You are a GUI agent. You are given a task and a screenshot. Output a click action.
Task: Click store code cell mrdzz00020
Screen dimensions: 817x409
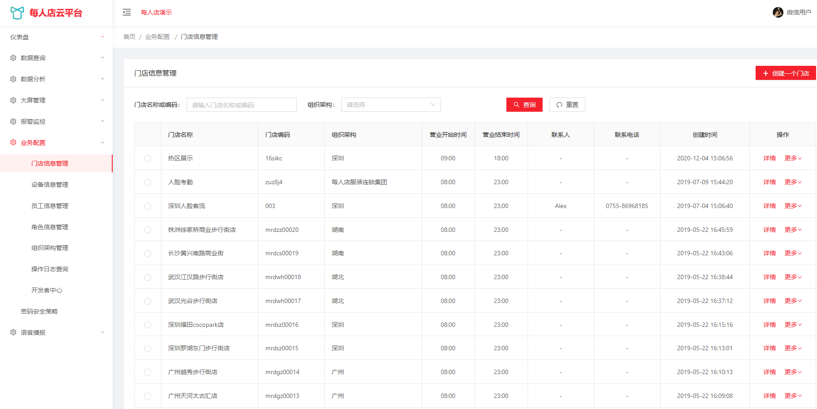tap(282, 230)
